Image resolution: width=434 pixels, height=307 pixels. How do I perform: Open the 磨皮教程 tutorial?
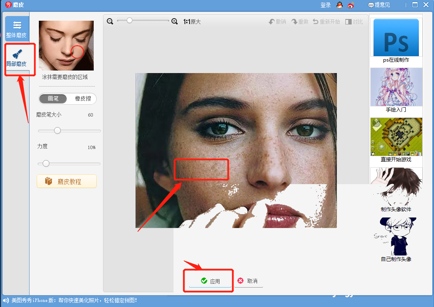coord(67,181)
